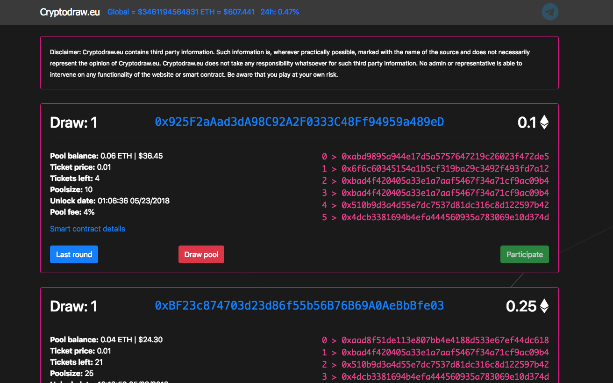Click the red Draw pool button
This screenshot has height=383, width=613.
coord(201,254)
